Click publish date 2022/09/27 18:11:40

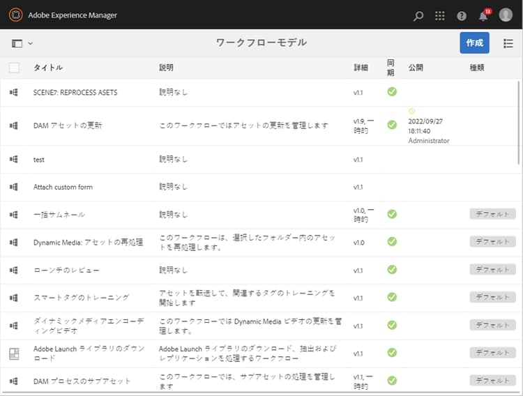pyautogui.click(x=425, y=126)
